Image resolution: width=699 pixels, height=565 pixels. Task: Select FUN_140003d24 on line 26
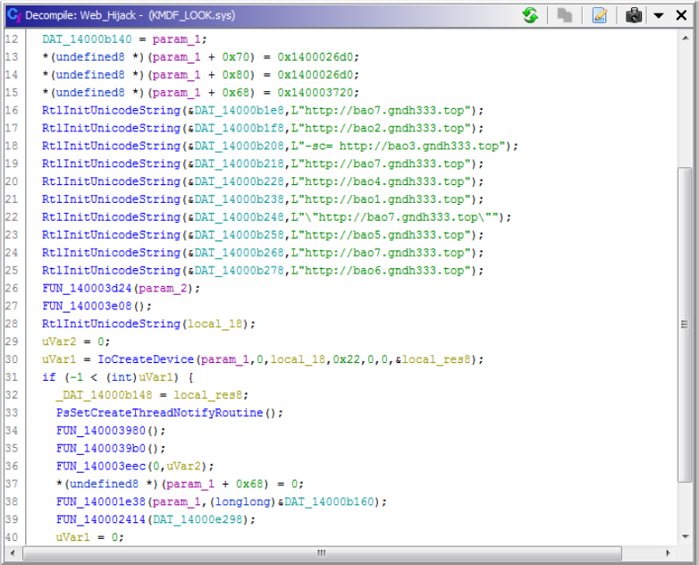(x=84, y=289)
